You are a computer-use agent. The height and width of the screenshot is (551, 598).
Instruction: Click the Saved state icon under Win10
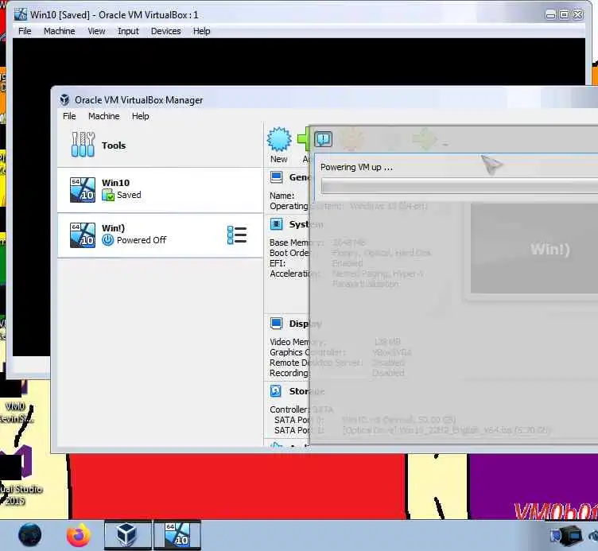click(108, 196)
